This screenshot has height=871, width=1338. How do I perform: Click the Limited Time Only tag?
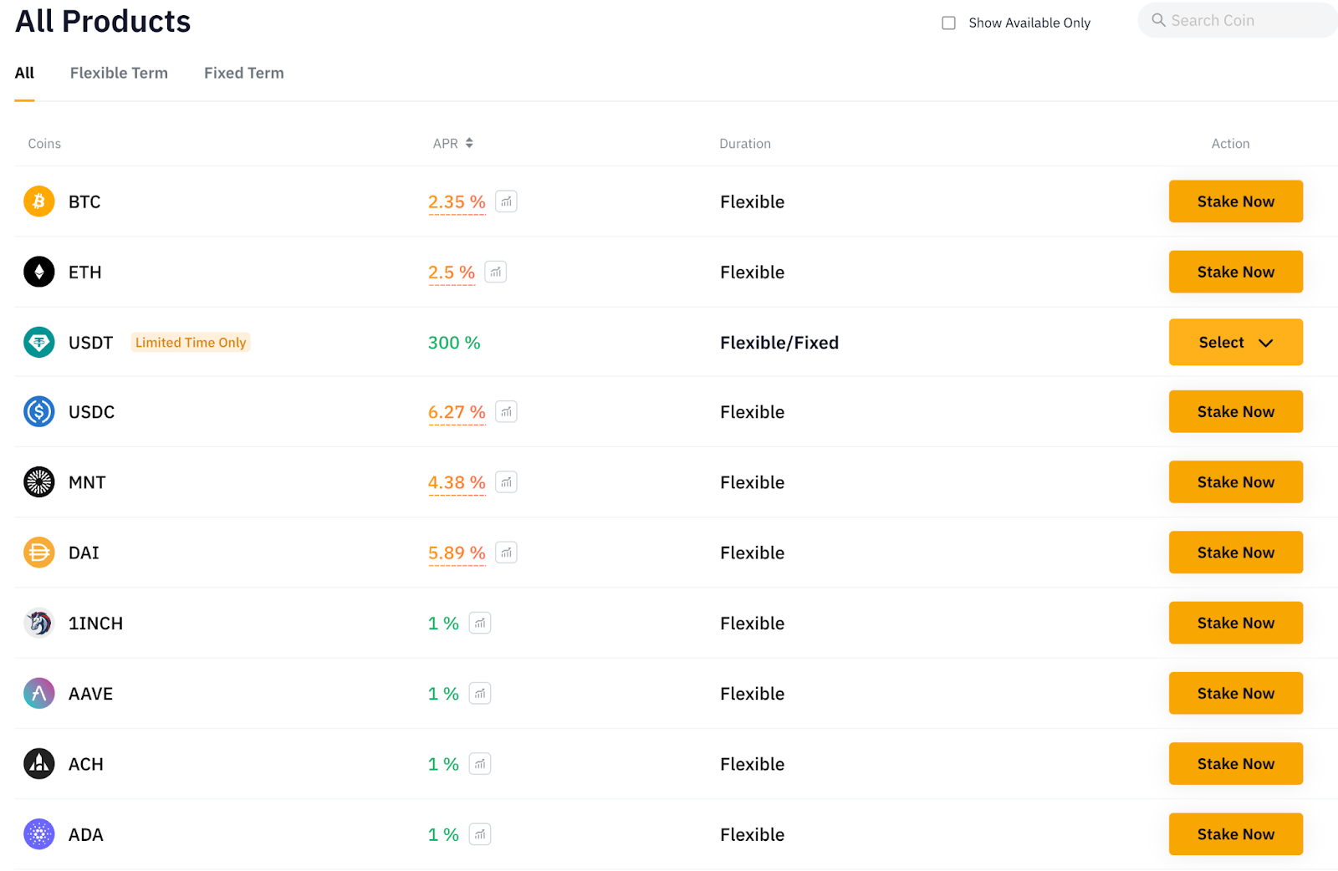(191, 342)
